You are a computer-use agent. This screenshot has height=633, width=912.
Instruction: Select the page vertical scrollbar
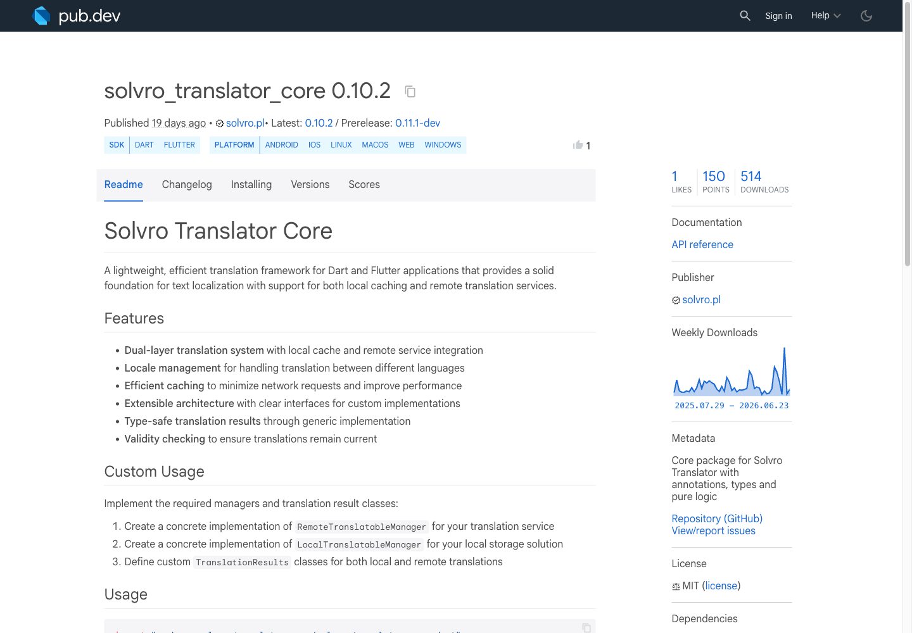(x=907, y=133)
